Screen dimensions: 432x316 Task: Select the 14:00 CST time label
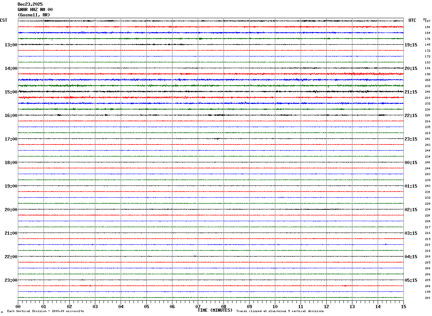[11, 68]
